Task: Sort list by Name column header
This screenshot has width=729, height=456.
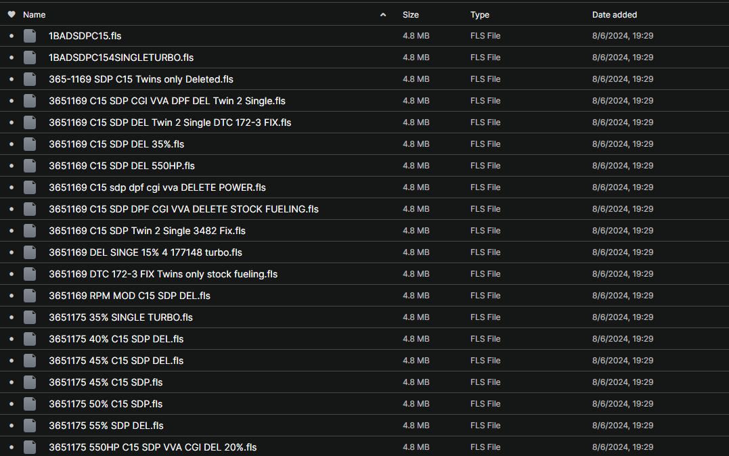Action: click(x=35, y=14)
